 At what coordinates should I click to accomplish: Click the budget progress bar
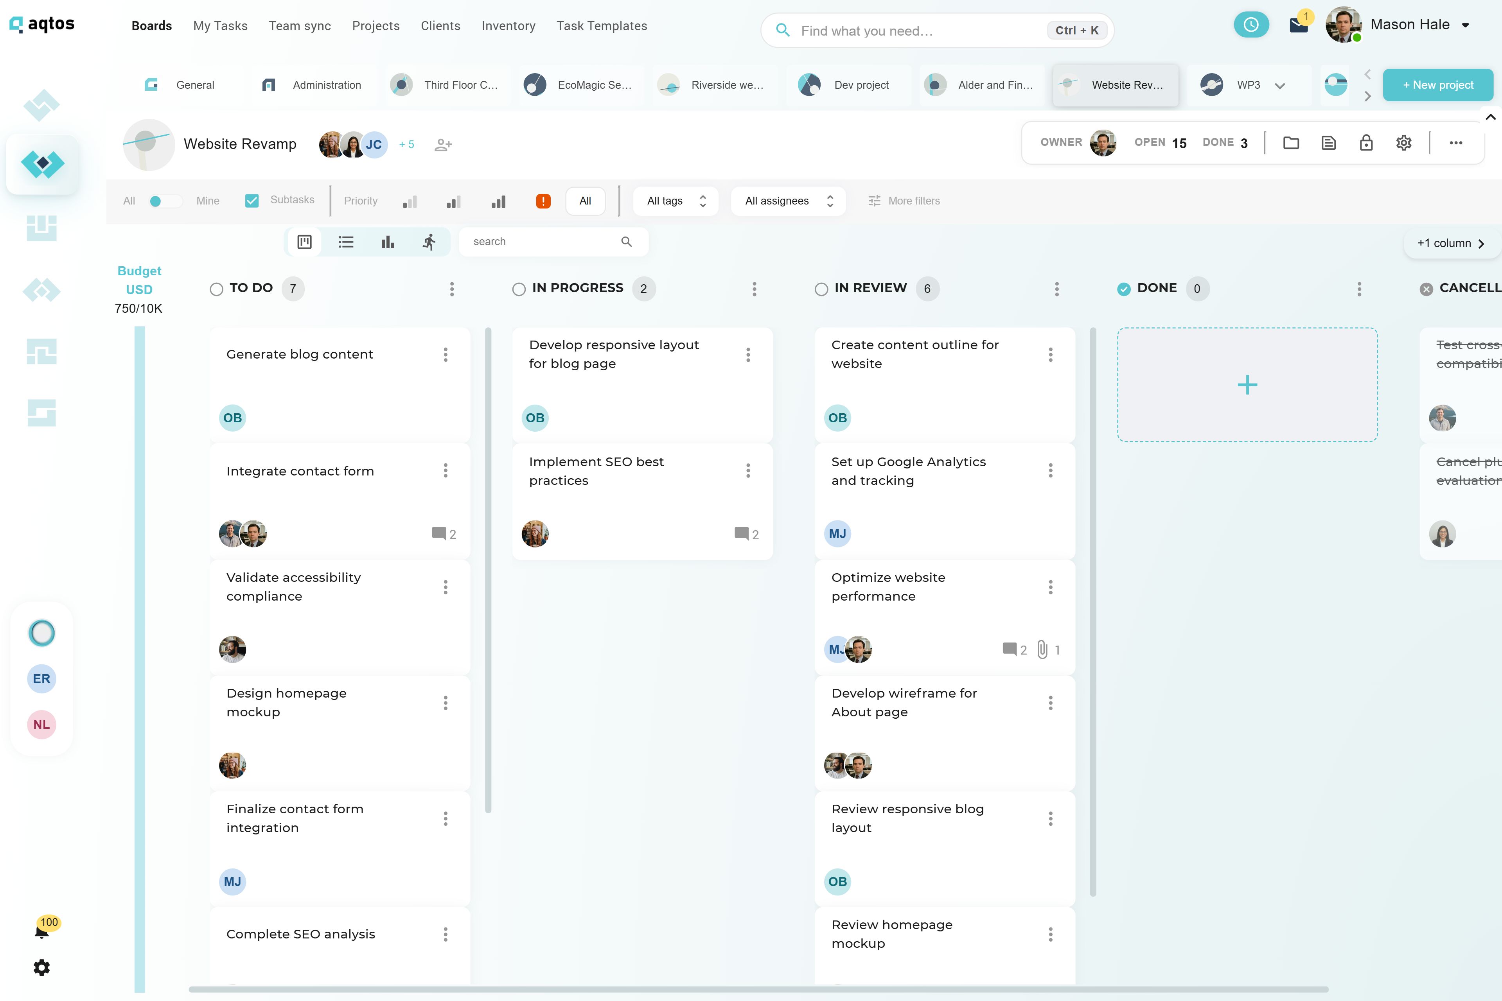[140, 660]
